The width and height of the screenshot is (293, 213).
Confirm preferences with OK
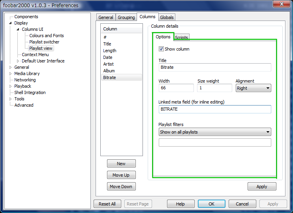coord(212,204)
